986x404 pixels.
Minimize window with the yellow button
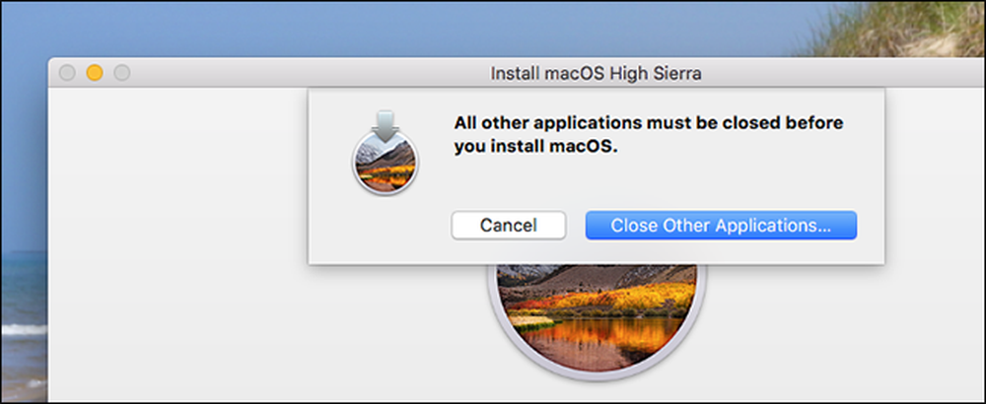click(x=95, y=73)
